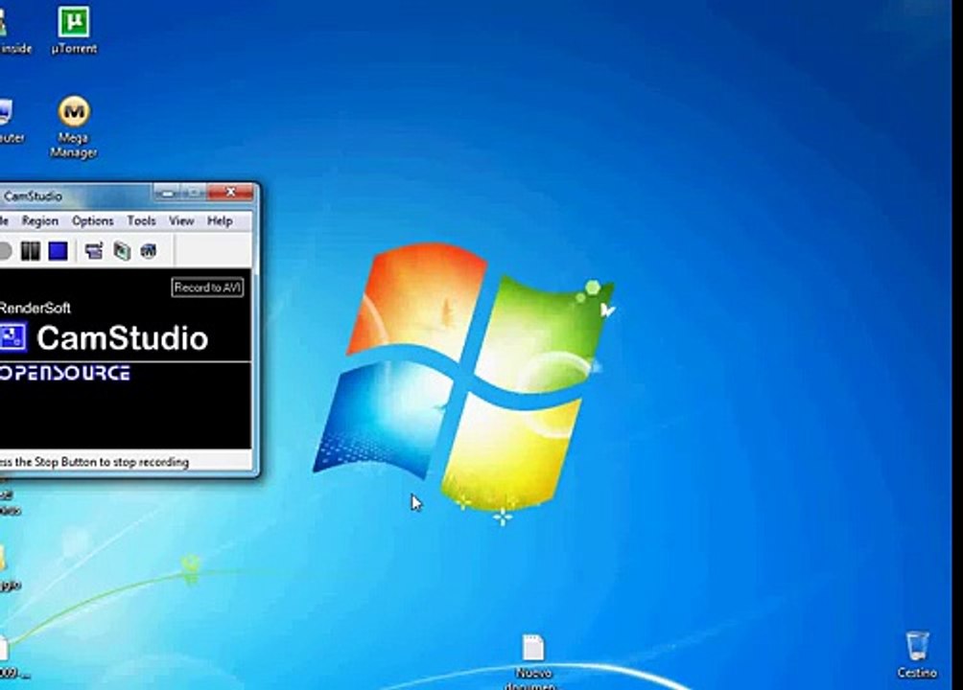Click the CamStudio SWF mode toolbar icon
The height and width of the screenshot is (690, 963).
tap(149, 250)
